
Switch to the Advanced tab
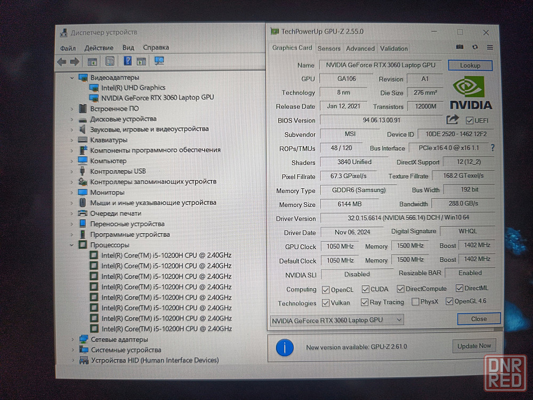pyautogui.click(x=360, y=49)
